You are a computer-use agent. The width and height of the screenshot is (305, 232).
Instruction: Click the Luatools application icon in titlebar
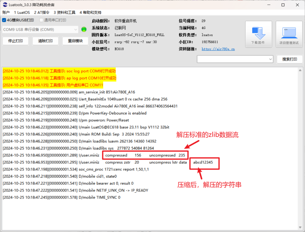(x=5, y=5)
